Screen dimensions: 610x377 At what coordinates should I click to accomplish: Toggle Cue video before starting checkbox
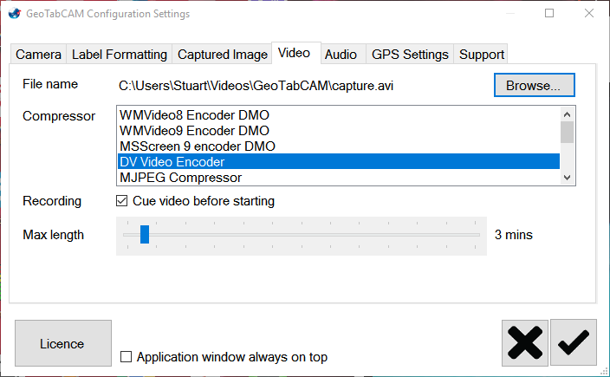(122, 201)
